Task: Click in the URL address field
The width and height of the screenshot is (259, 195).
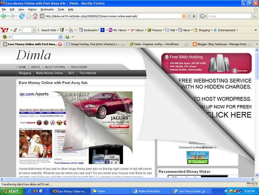Action: pyautogui.click(x=112, y=16)
